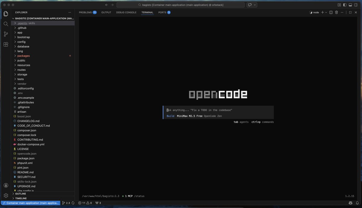Screen dimensions: 362x208
Task: Expand the database folder
Action: point(43,46)
